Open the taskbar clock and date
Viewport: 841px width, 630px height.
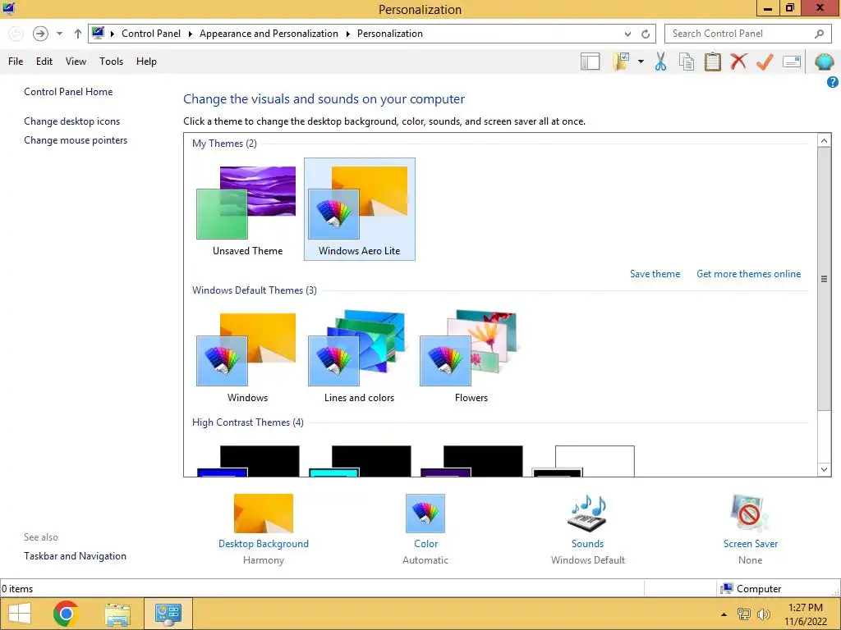(x=806, y=614)
